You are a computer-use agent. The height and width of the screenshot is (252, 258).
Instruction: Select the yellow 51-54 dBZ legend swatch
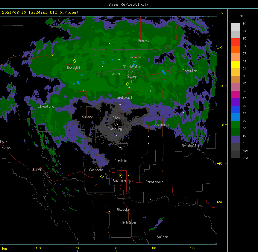point(235,64)
